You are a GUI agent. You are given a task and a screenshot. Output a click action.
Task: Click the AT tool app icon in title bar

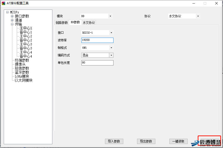(x=4, y=3)
